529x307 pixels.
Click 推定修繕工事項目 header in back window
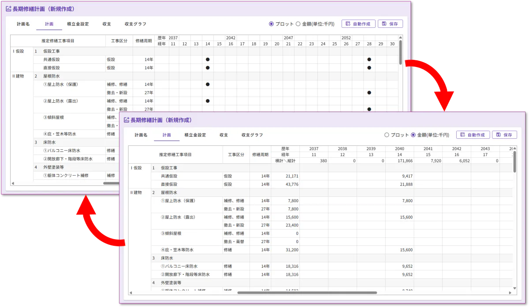pos(58,41)
